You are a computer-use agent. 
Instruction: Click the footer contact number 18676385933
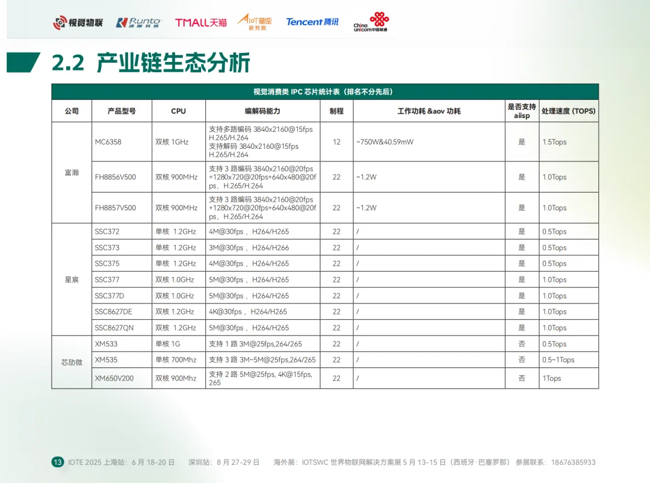(x=574, y=463)
